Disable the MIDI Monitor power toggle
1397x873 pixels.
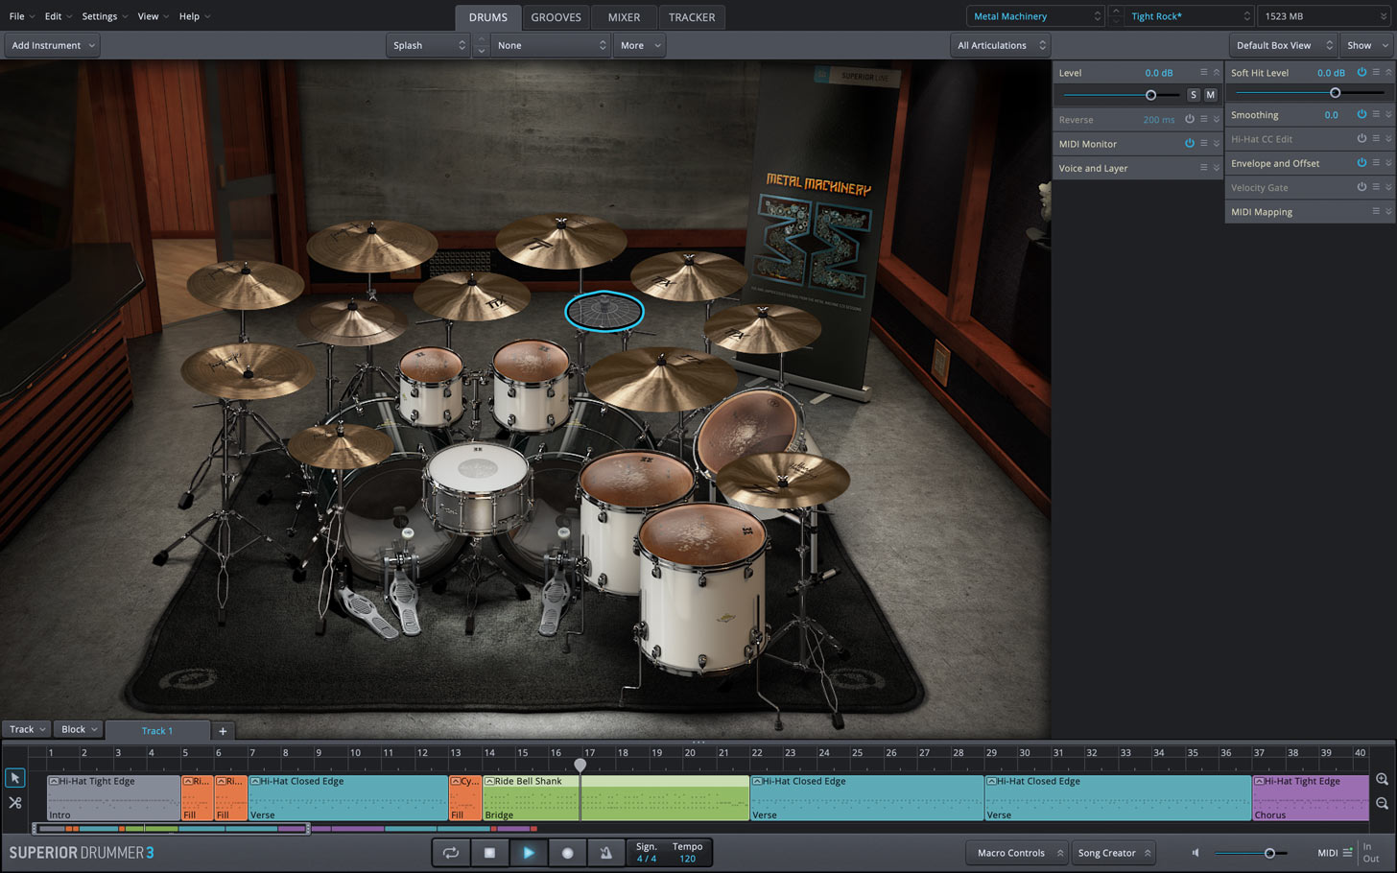[x=1189, y=143]
